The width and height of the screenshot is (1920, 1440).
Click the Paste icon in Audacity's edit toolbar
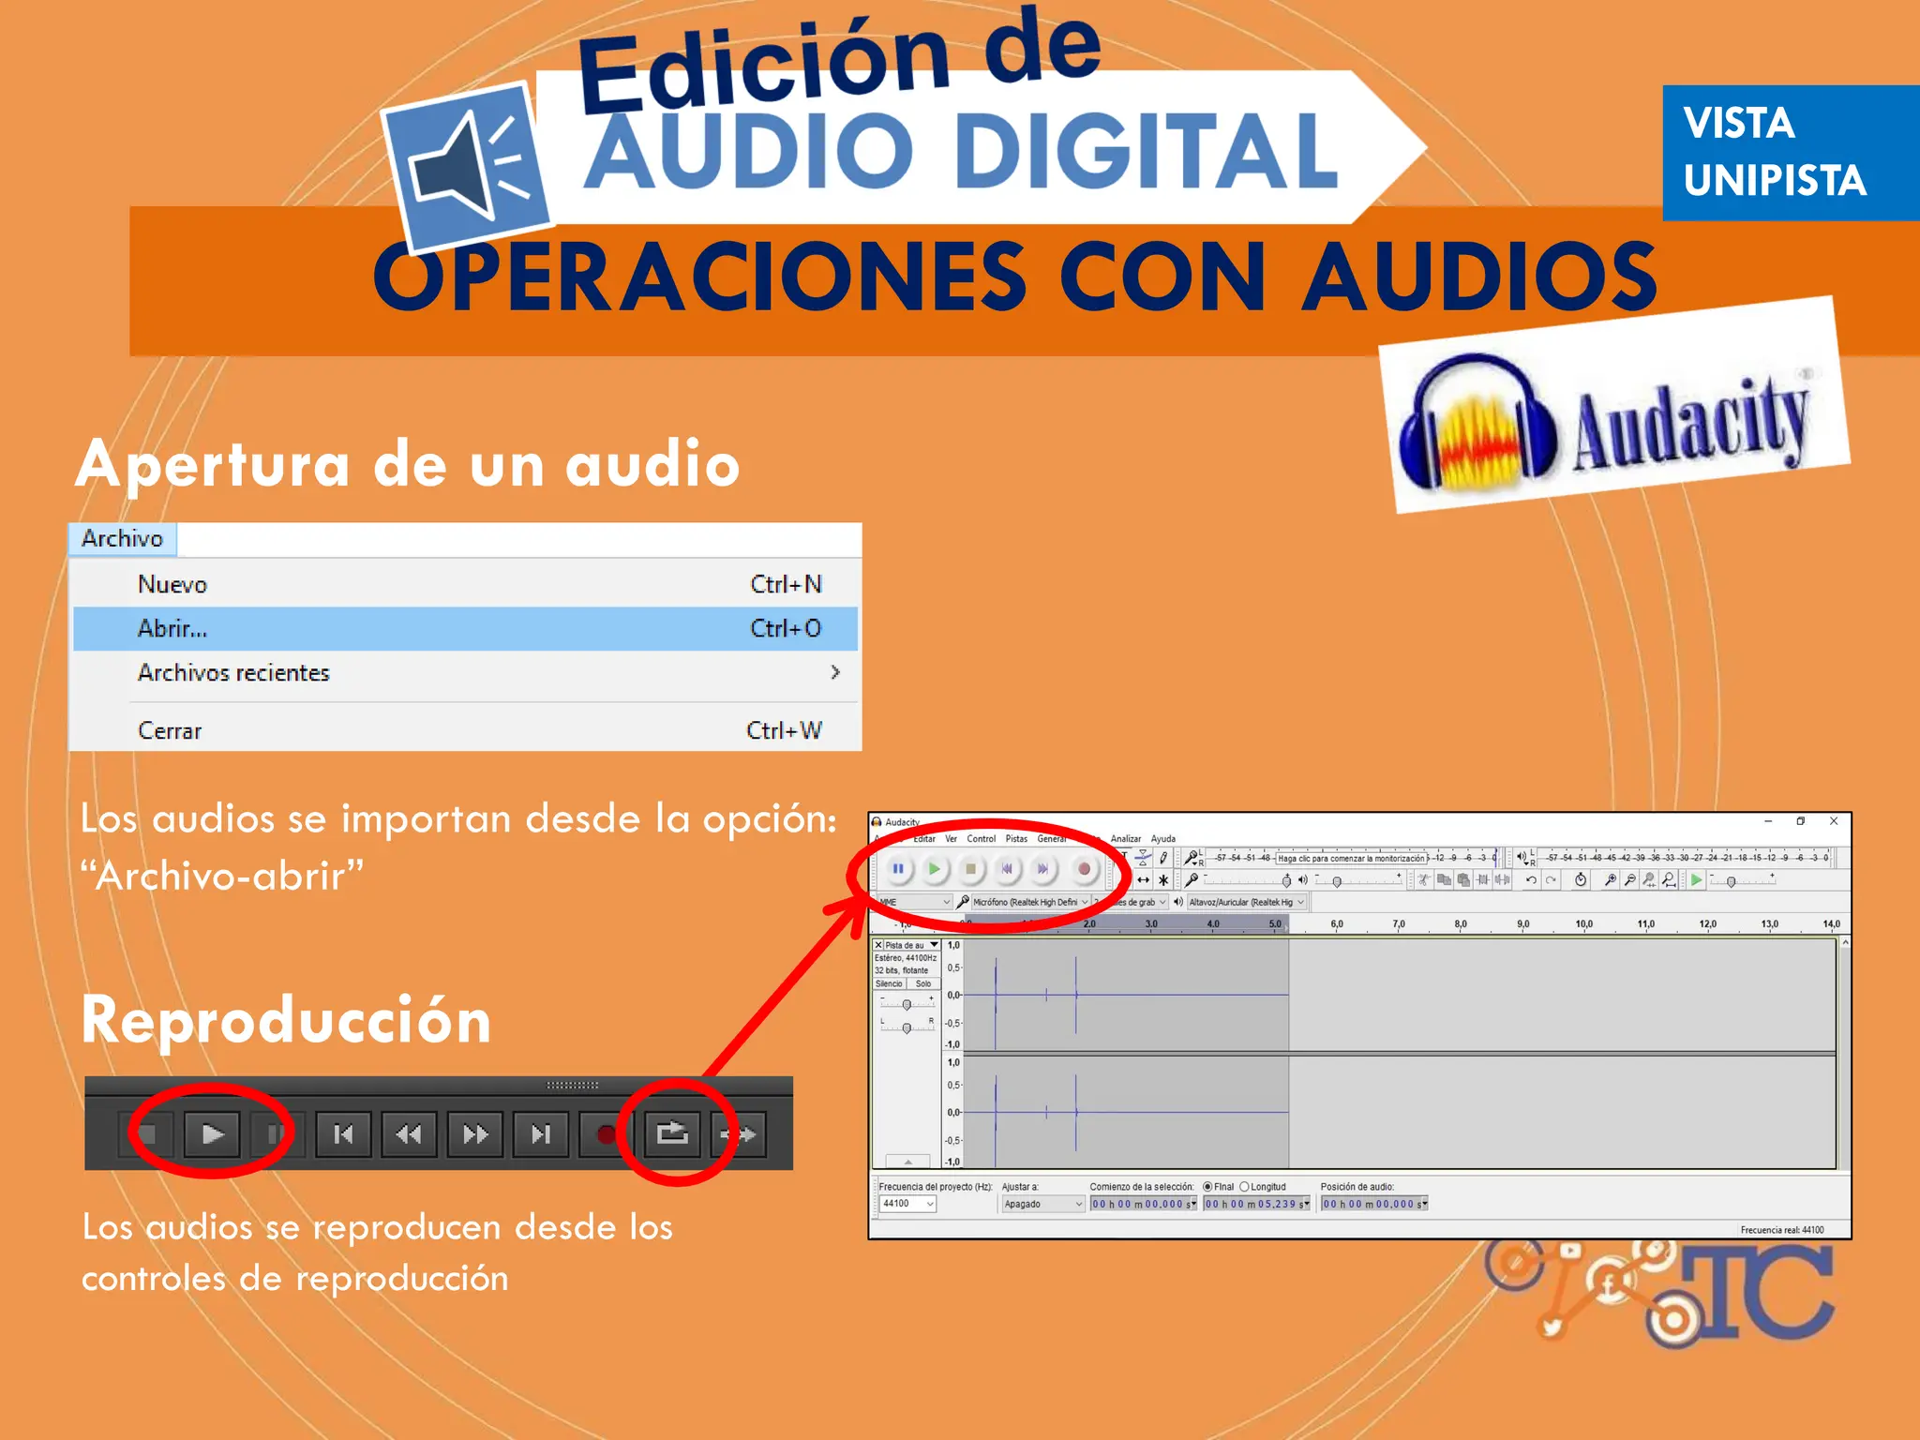point(1463,879)
